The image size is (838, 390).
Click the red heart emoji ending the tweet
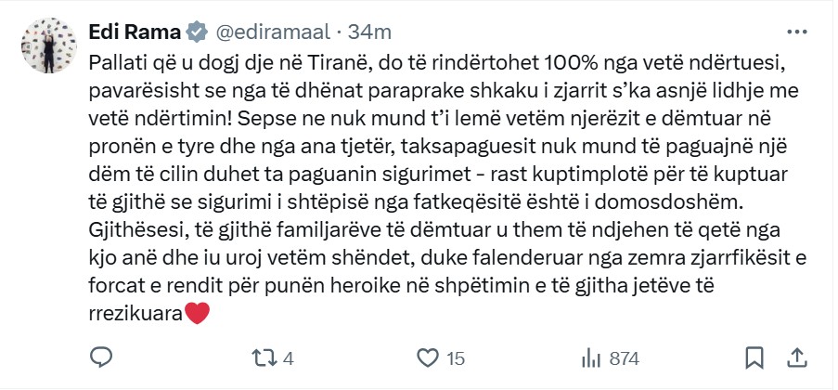click(198, 314)
